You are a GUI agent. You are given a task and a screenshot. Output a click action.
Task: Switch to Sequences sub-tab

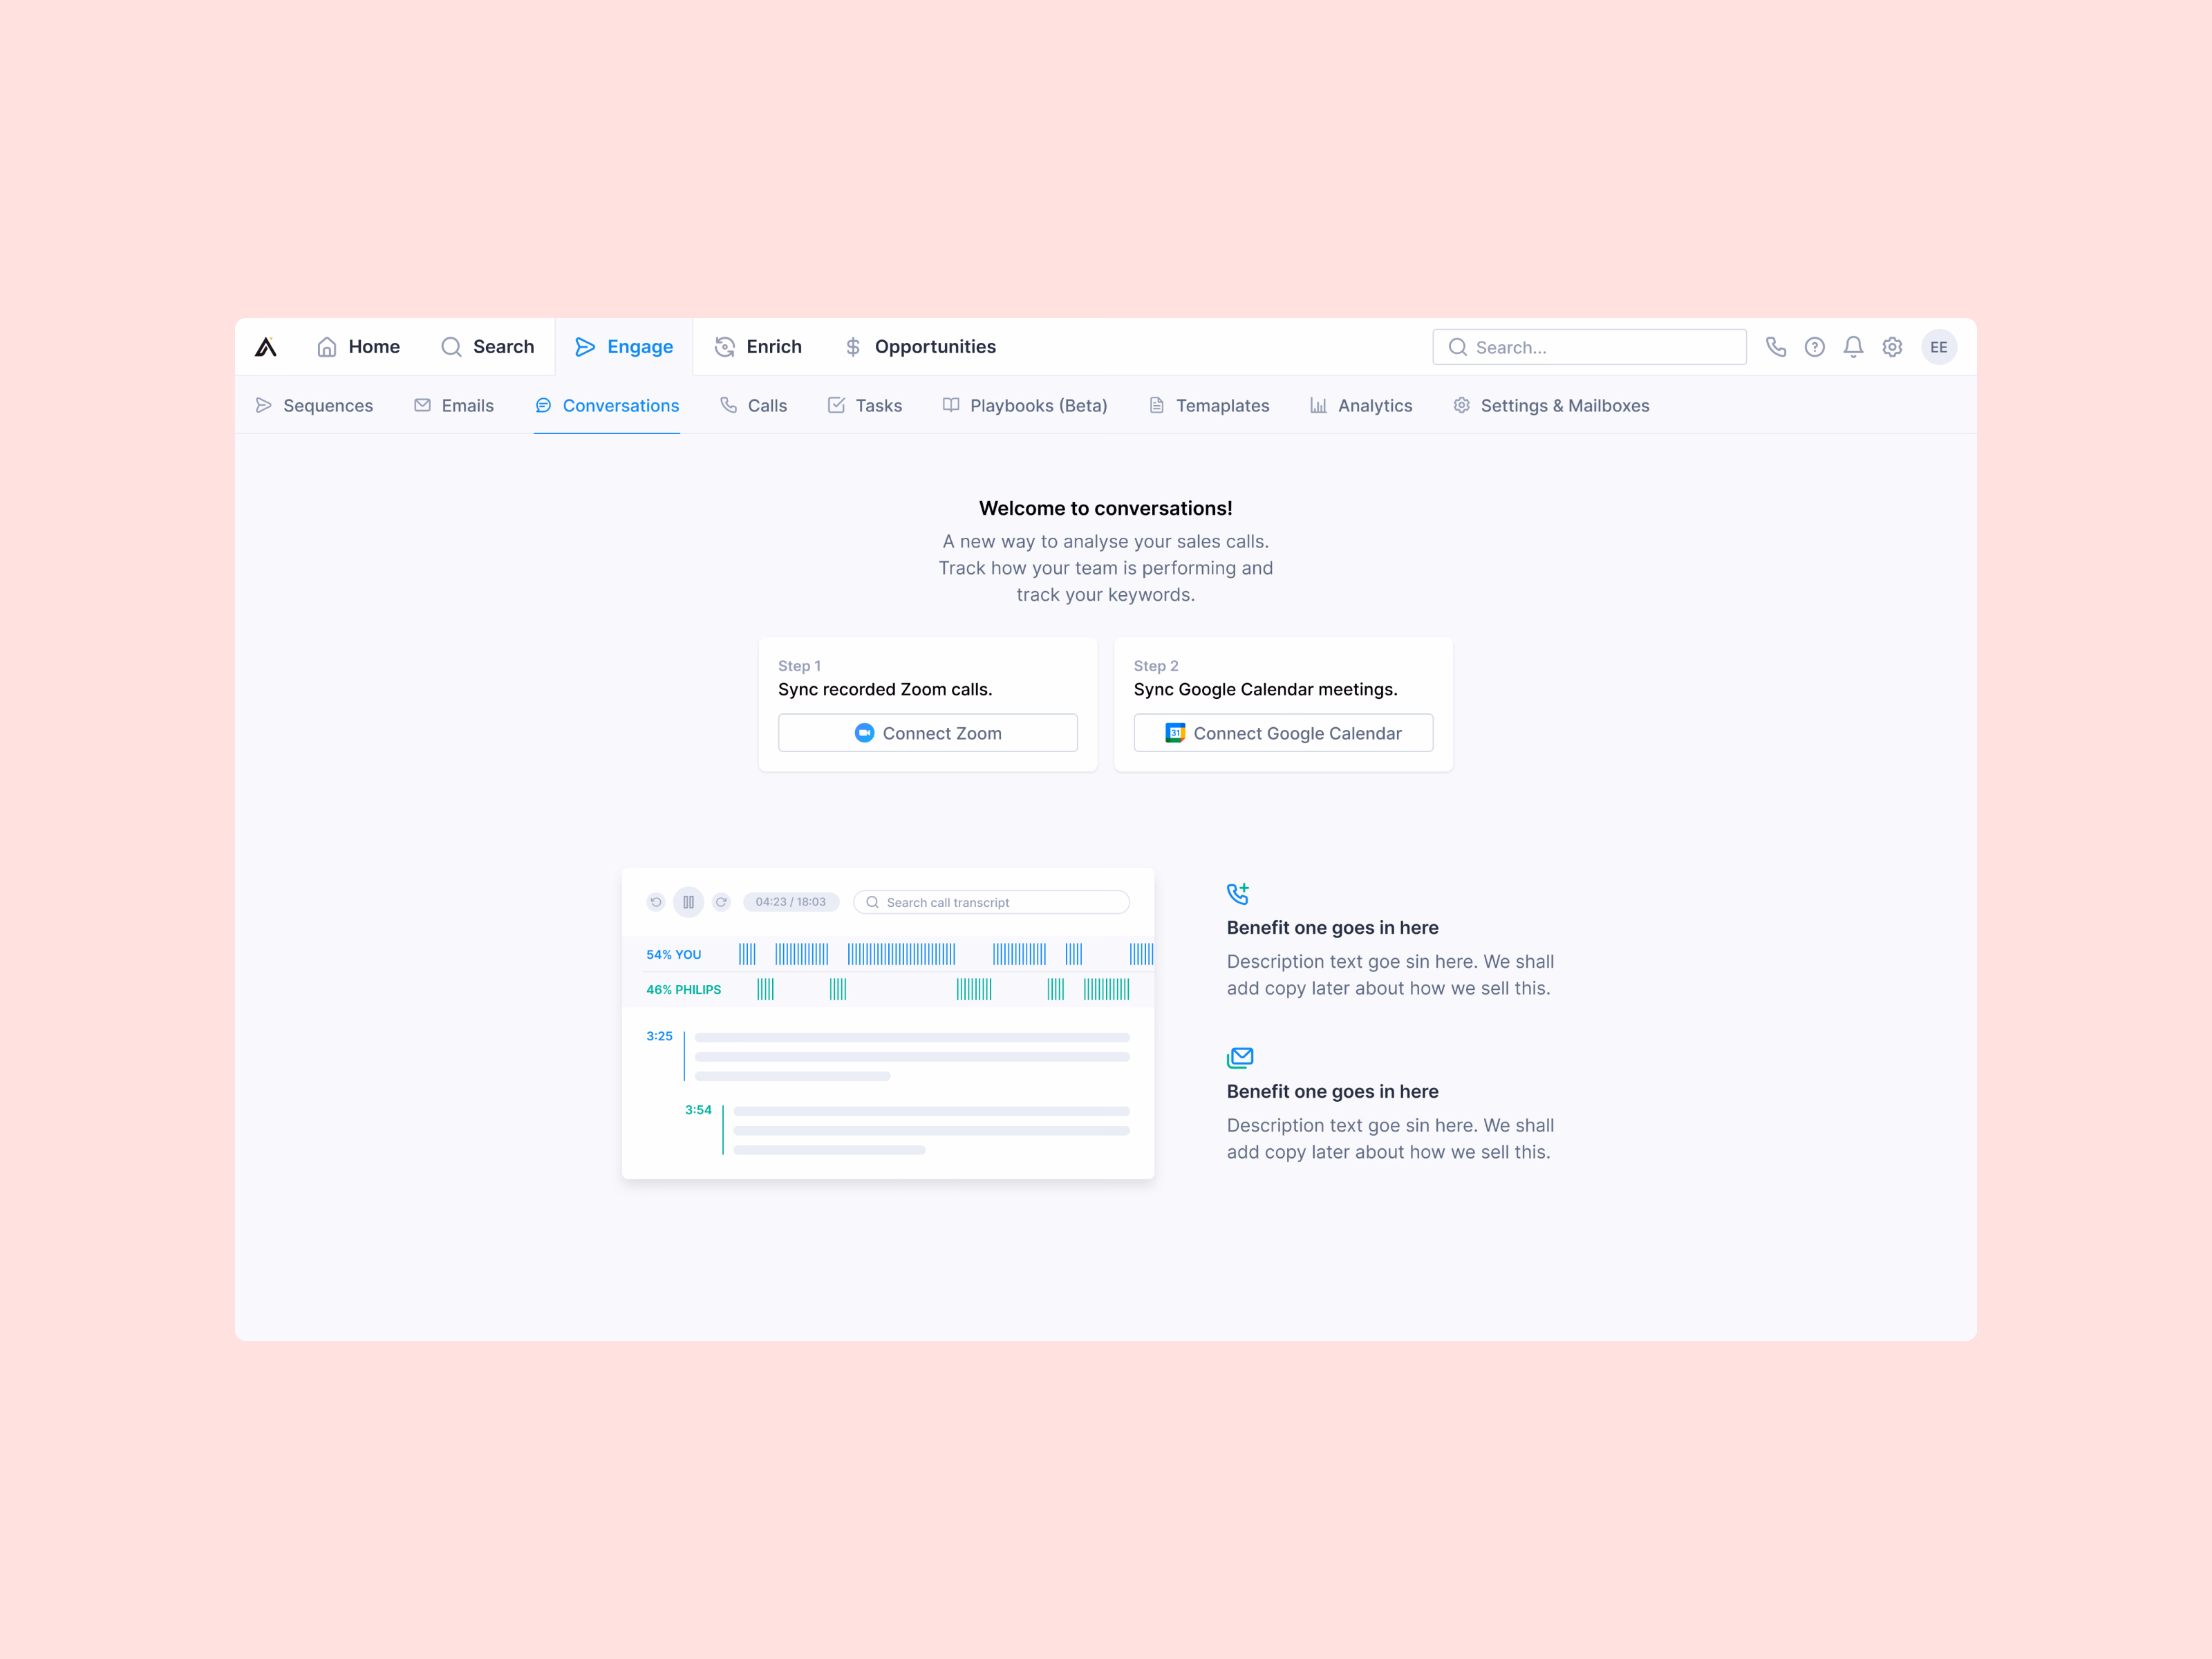point(314,405)
